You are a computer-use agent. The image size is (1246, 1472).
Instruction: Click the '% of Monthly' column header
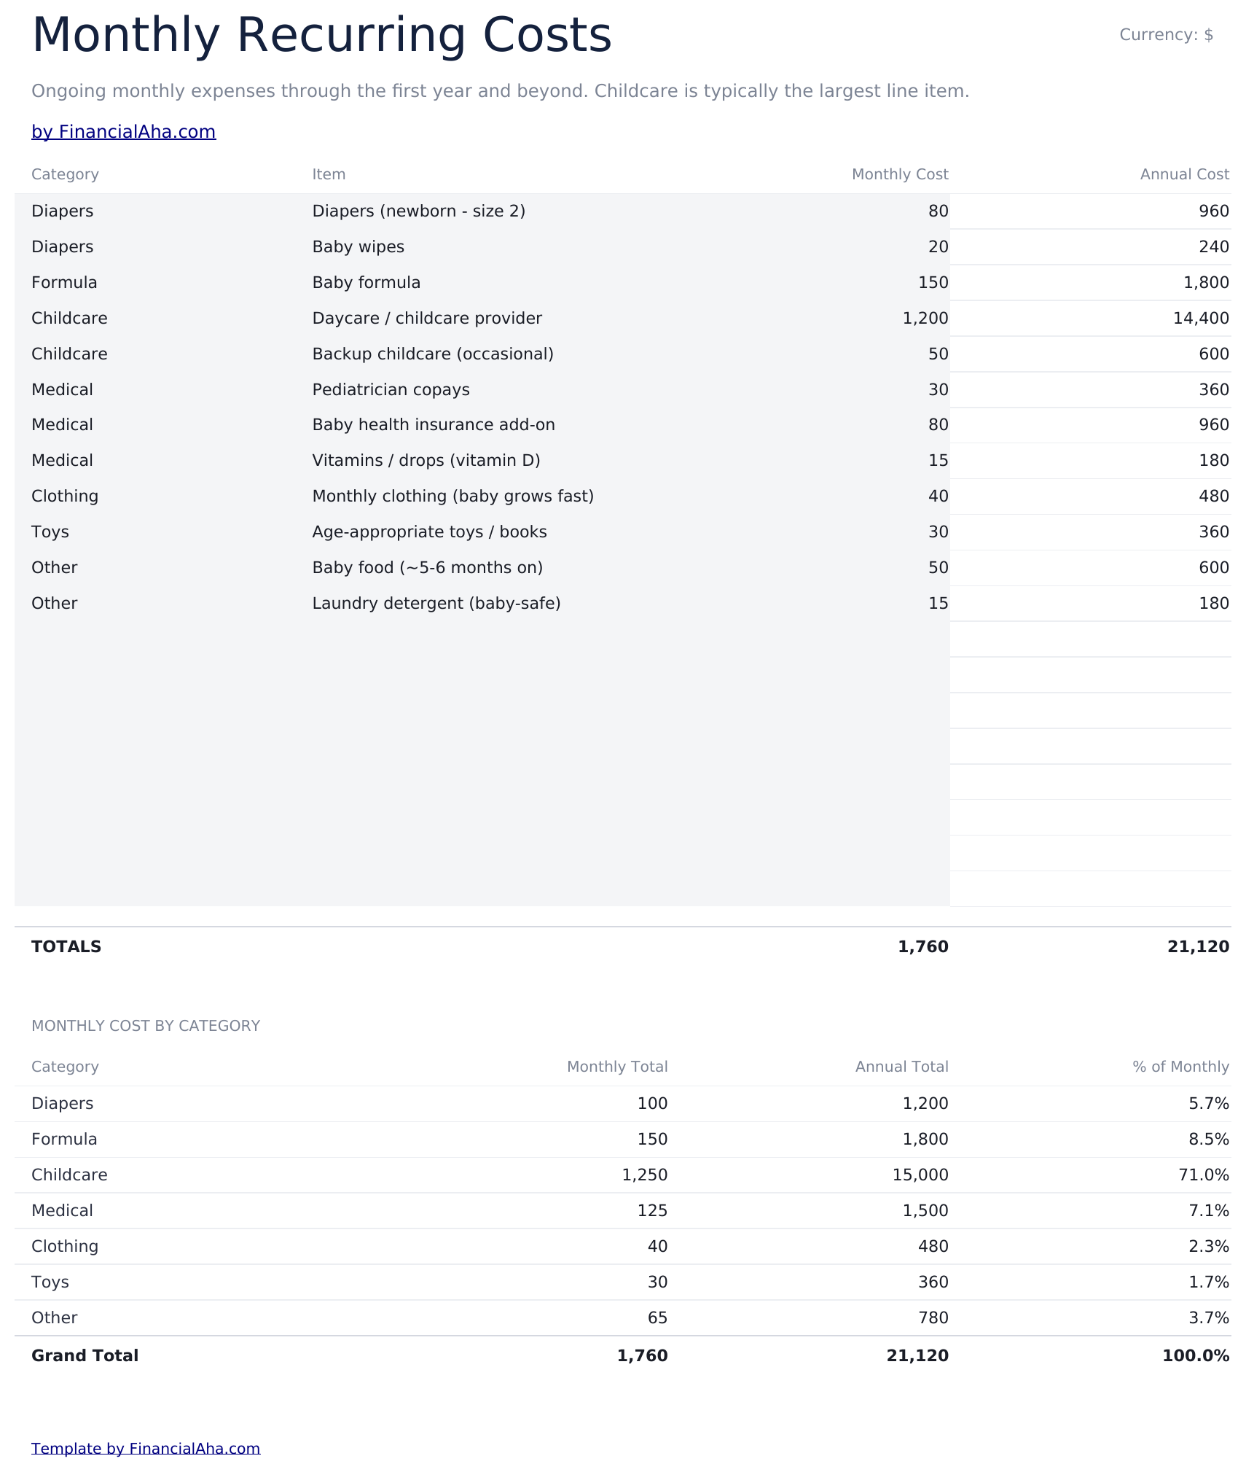coord(1180,1067)
